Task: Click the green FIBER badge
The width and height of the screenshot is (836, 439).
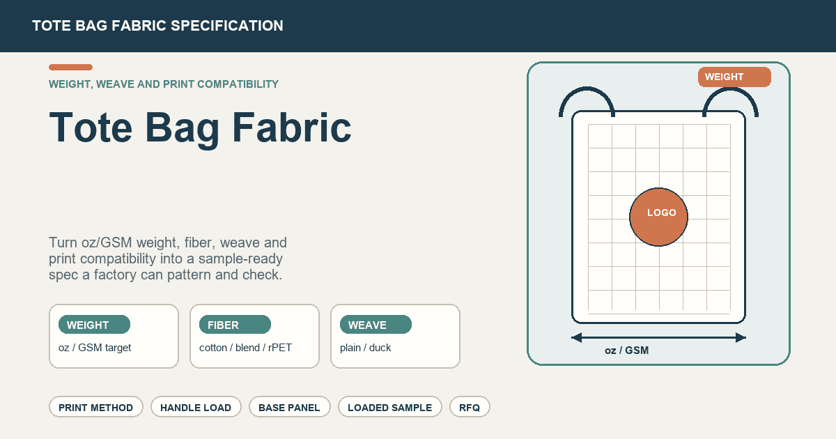Action: click(x=235, y=325)
